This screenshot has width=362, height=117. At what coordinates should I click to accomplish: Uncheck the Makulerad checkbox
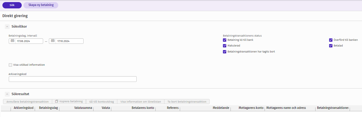click(224, 46)
